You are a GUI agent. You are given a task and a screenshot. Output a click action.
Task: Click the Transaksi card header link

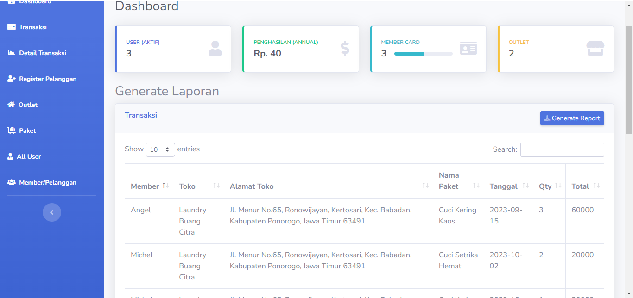[x=141, y=115]
